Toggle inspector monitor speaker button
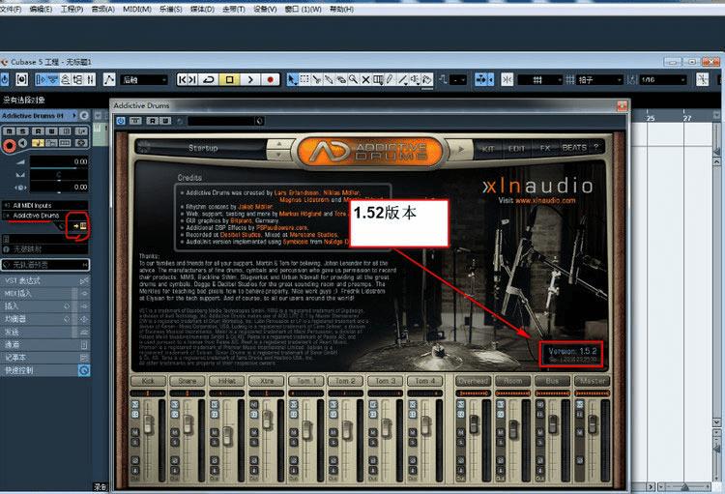Viewport: 725px width, 494px height. [x=22, y=144]
